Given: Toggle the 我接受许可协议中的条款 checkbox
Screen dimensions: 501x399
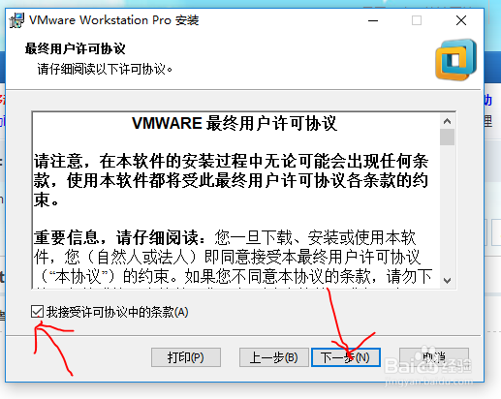Looking at the screenshot, I should [37, 312].
